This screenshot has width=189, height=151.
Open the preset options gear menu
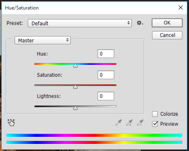point(140,23)
